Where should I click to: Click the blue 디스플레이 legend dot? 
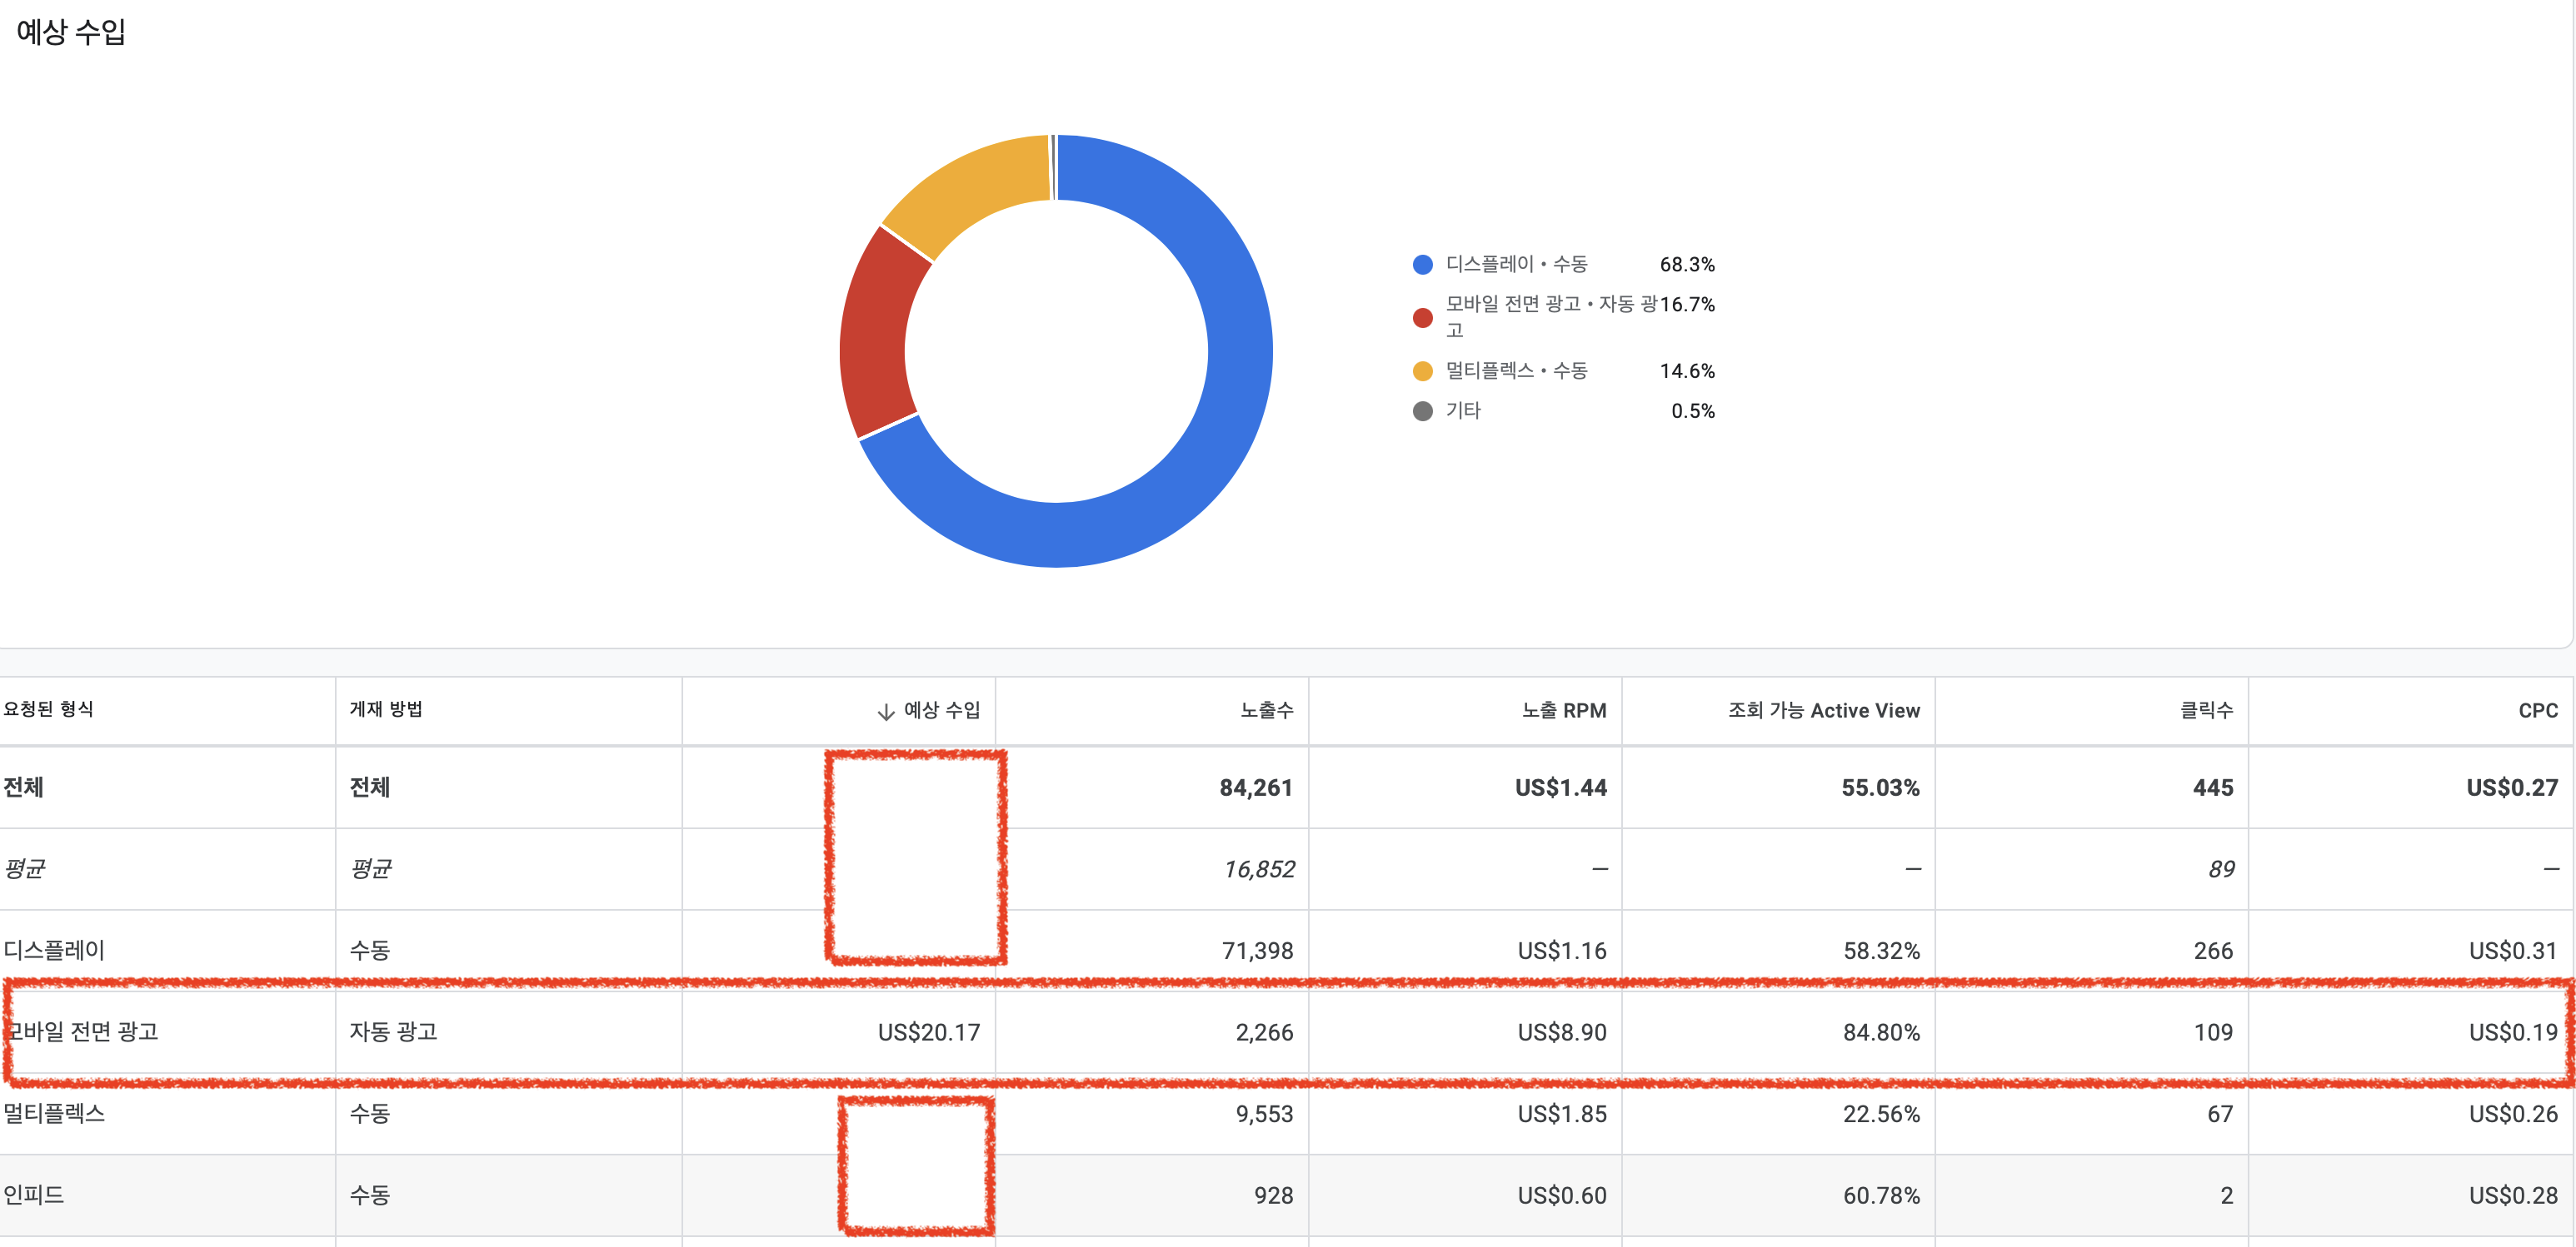coord(1422,265)
